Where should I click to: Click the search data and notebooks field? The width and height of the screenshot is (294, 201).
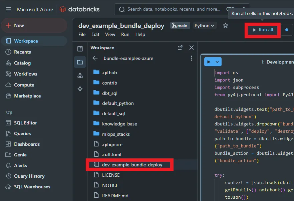[x=174, y=9]
